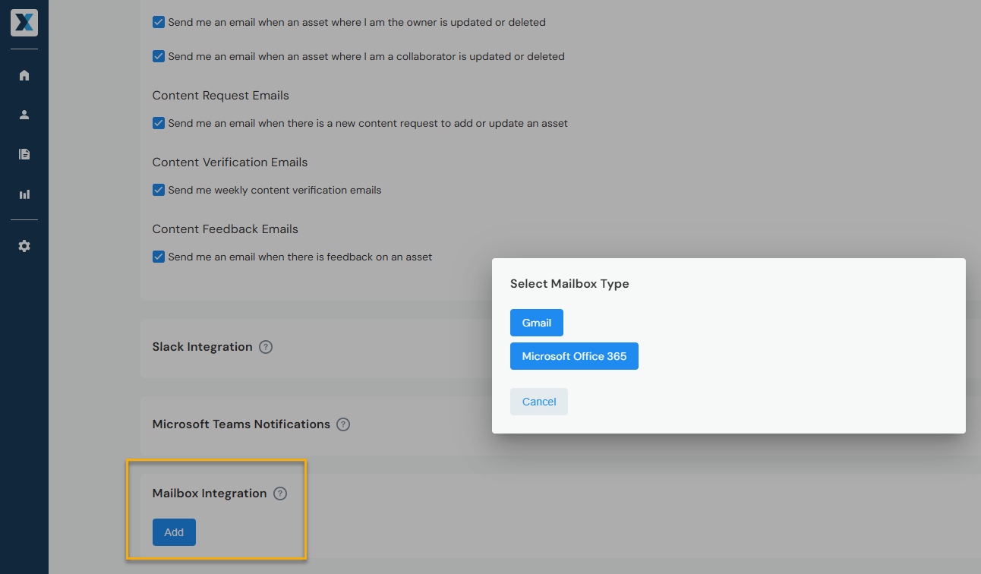Click help icon next to Slack Integration
The height and width of the screenshot is (574, 981).
pos(266,347)
